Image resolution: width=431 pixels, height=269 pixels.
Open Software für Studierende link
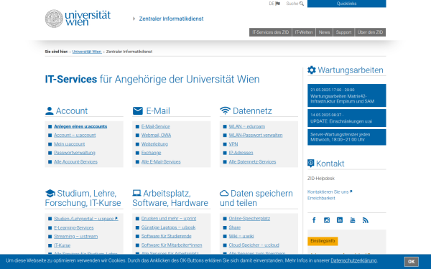(x=167, y=236)
